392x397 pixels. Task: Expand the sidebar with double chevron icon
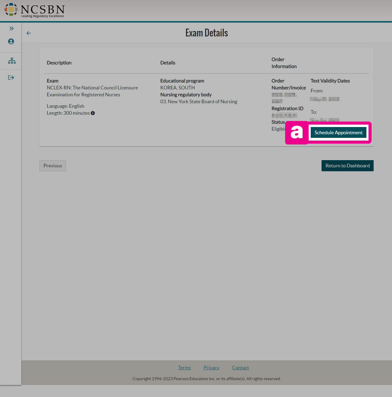click(x=11, y=29)
